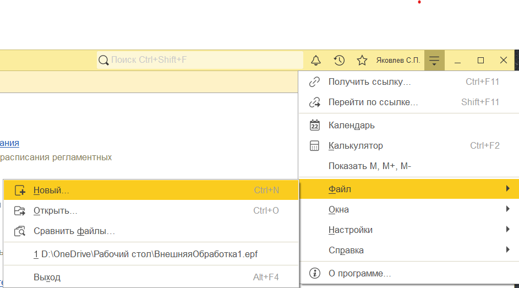Select Показать M, M+, M- item
Image resolution: width=519 pixels, height=288 pixels.
[369, 166]
